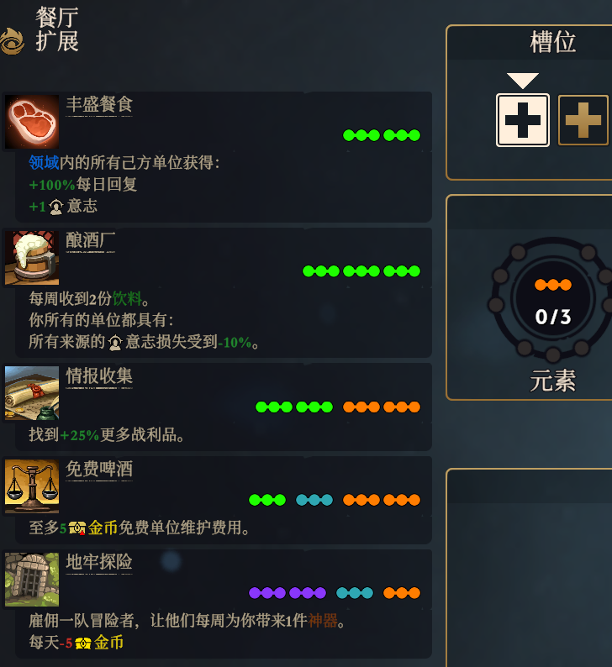Click the purple cost dots of 地牢探险
The width and height of the screenshot is (612, 667).
(288, 593)
